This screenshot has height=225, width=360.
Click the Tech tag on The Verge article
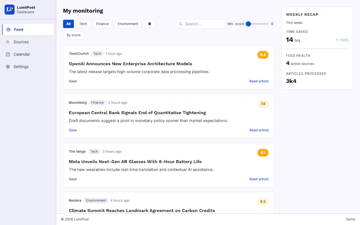[x=94, y=152]
